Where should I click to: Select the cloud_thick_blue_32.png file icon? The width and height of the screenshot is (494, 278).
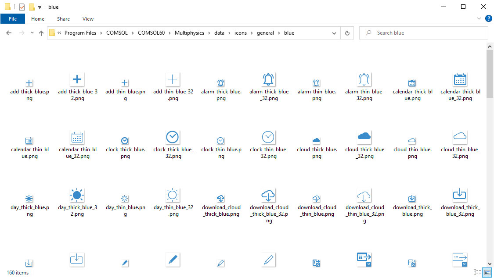tap(364, 137)
